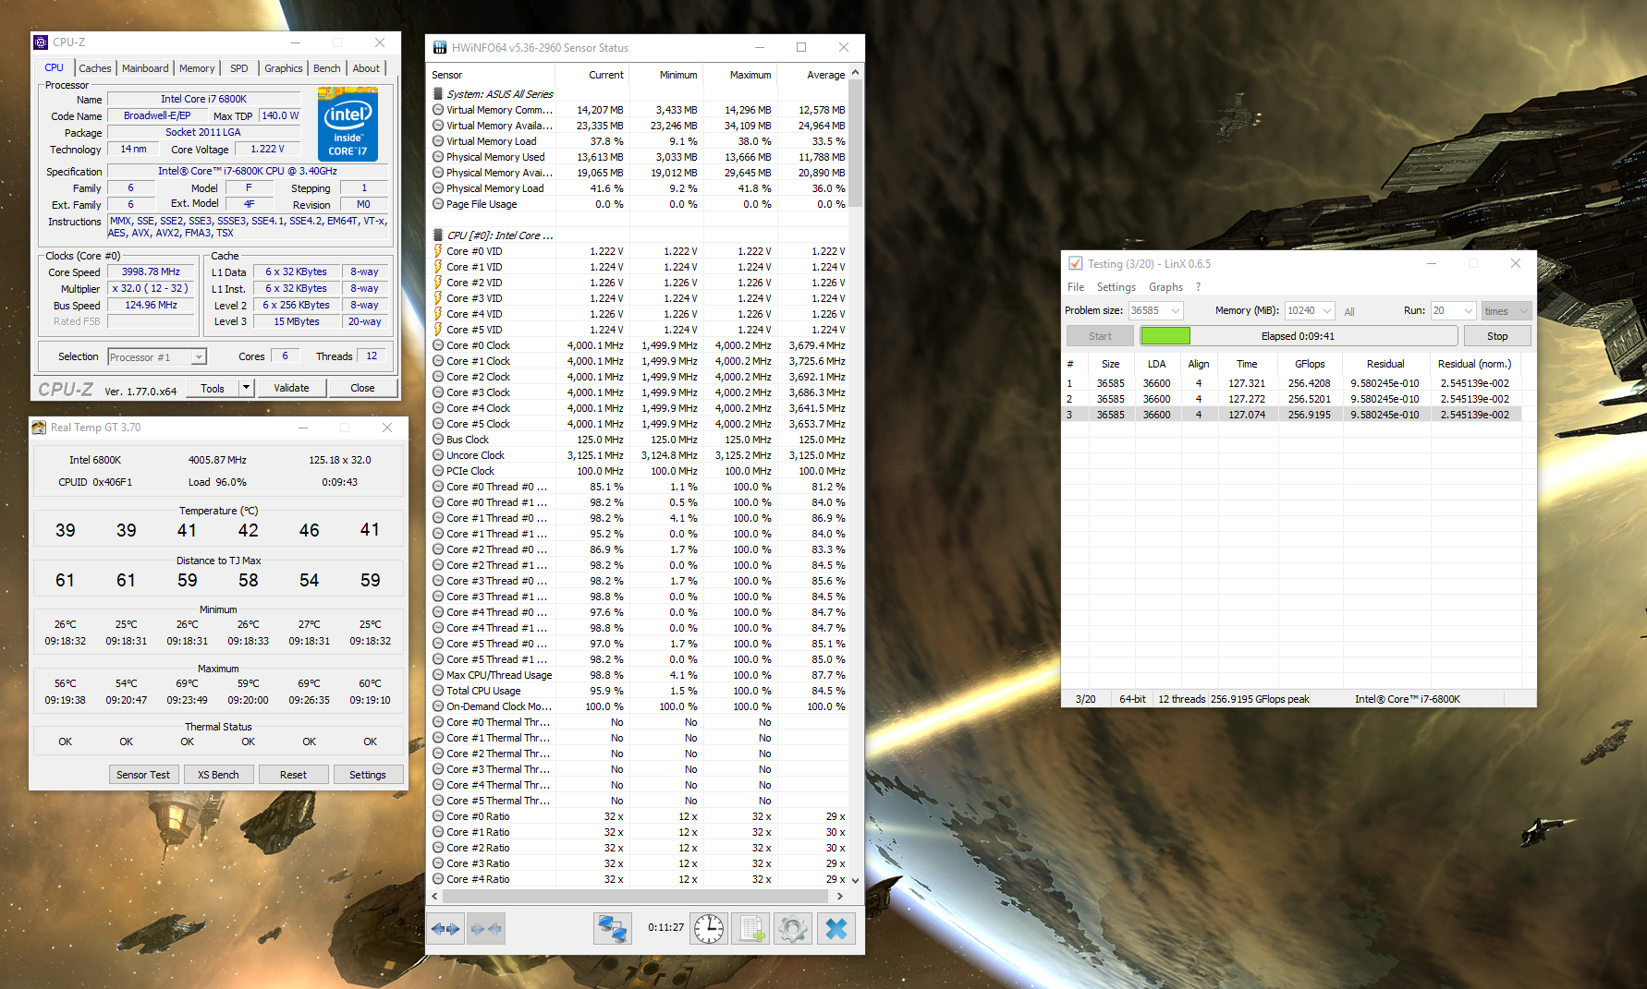Stop the LinX test with Stop button
Viewport: 1647px width, 989px height.
point(1497,336)
